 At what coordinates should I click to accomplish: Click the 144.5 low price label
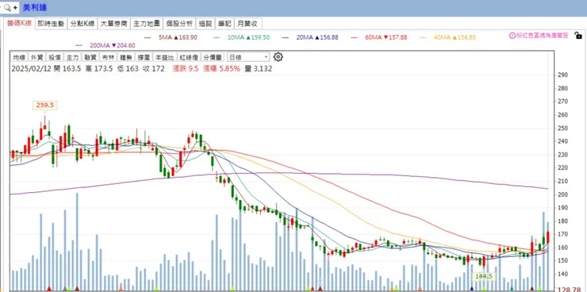pyautogui.click(x=484, y=276)
